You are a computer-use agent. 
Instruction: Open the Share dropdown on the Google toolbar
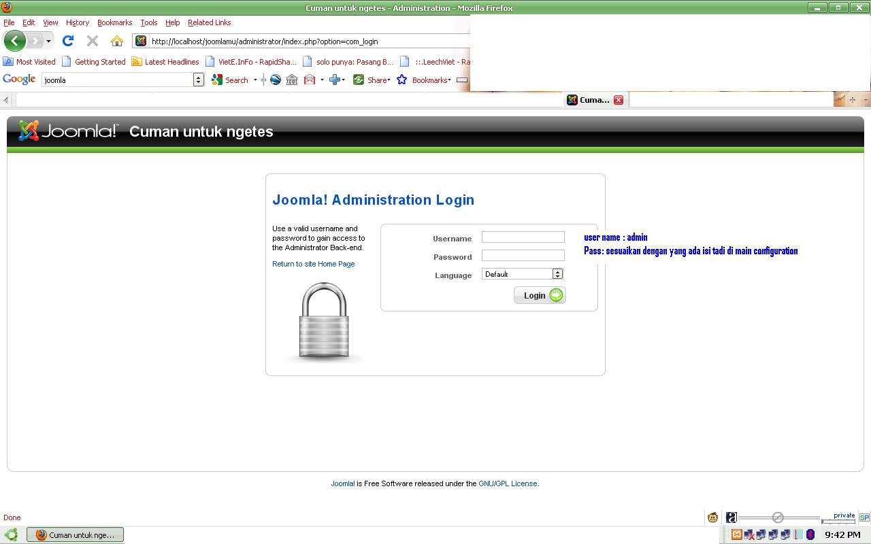coord(372,80)
